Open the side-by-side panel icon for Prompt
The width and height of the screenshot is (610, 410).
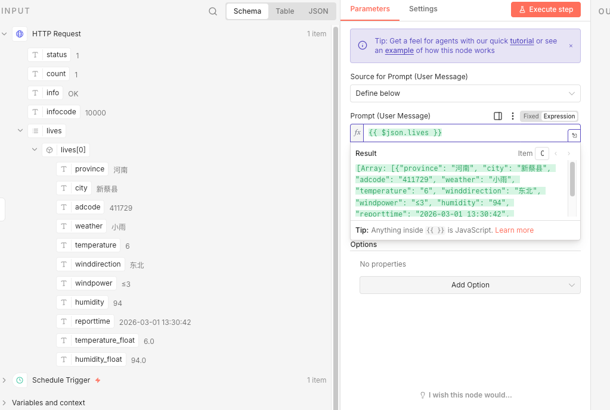point(497,116)
